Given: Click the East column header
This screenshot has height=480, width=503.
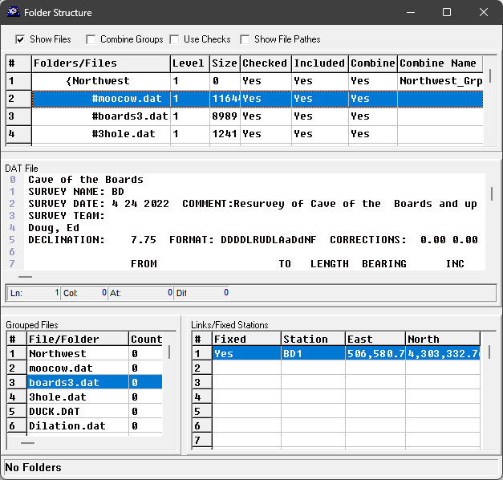Looking at the screenshot, I should (375, 339).
